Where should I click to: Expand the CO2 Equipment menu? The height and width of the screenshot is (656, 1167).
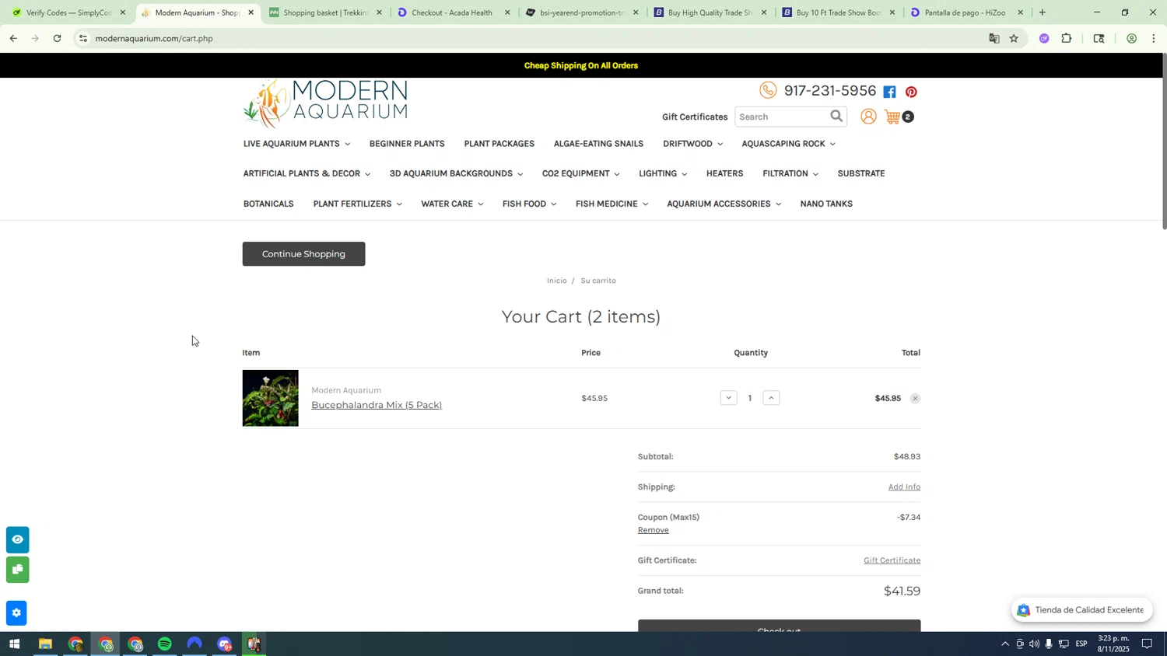(580, 173)
